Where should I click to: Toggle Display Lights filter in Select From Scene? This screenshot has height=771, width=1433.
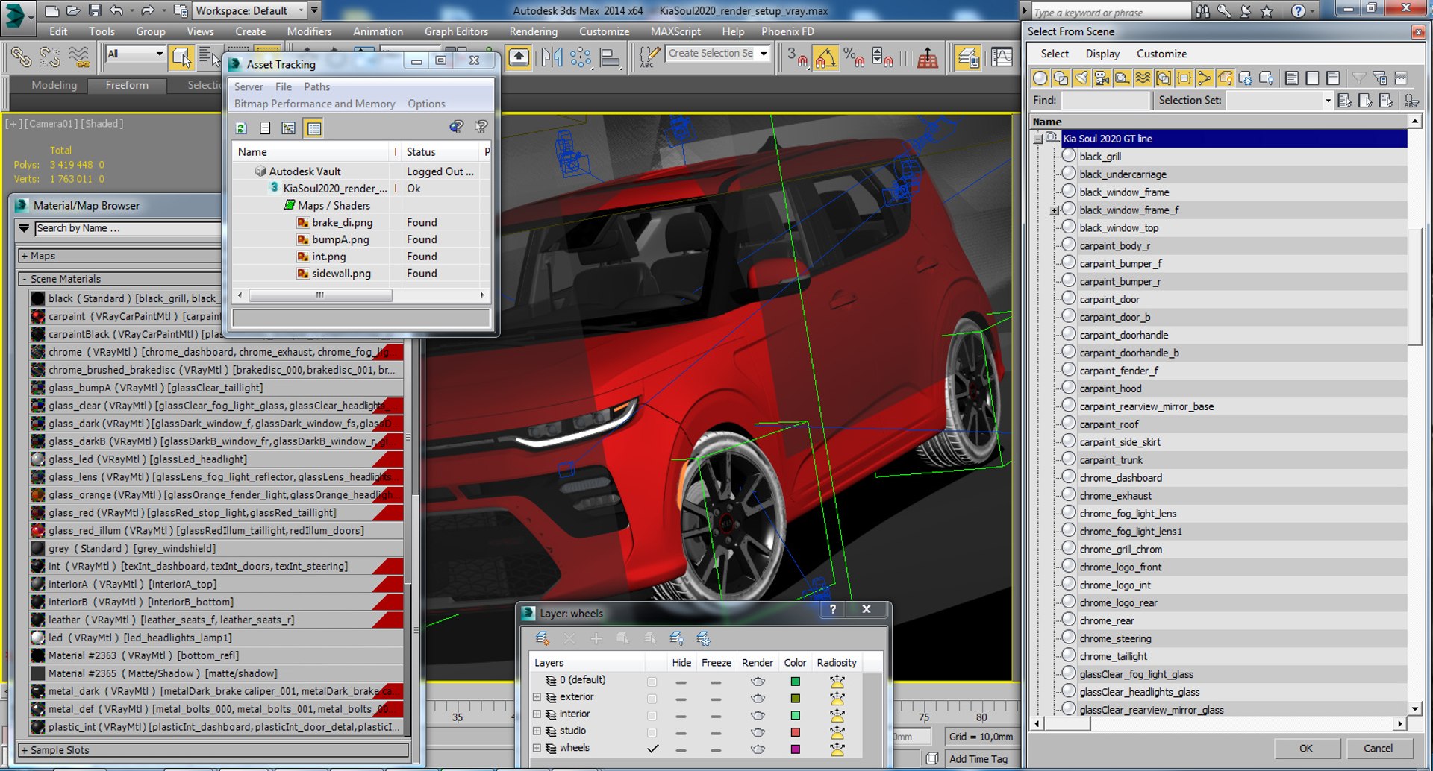coord(1081,78)
